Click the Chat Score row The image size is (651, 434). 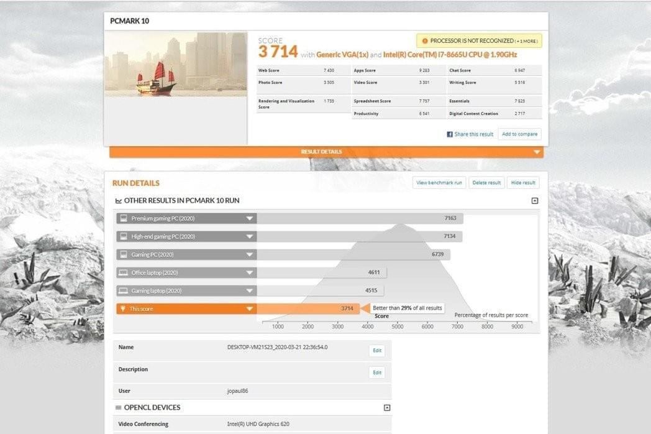click(494, 70)
